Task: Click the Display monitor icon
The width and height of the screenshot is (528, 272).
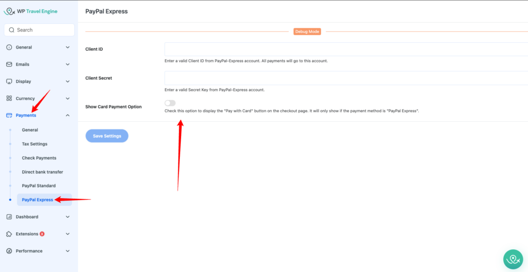Action: 9,82
